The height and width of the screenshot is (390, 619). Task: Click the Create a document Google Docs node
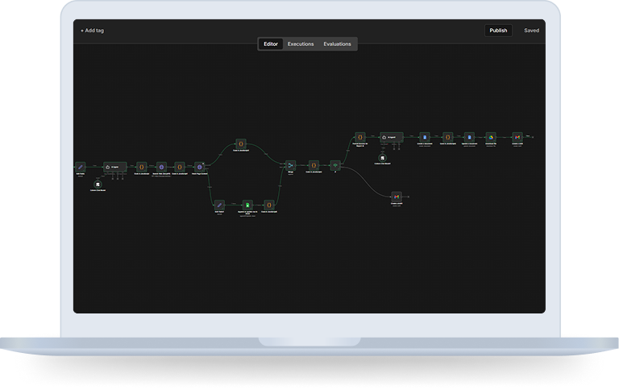pyautogui.click(x=425, y=137)
